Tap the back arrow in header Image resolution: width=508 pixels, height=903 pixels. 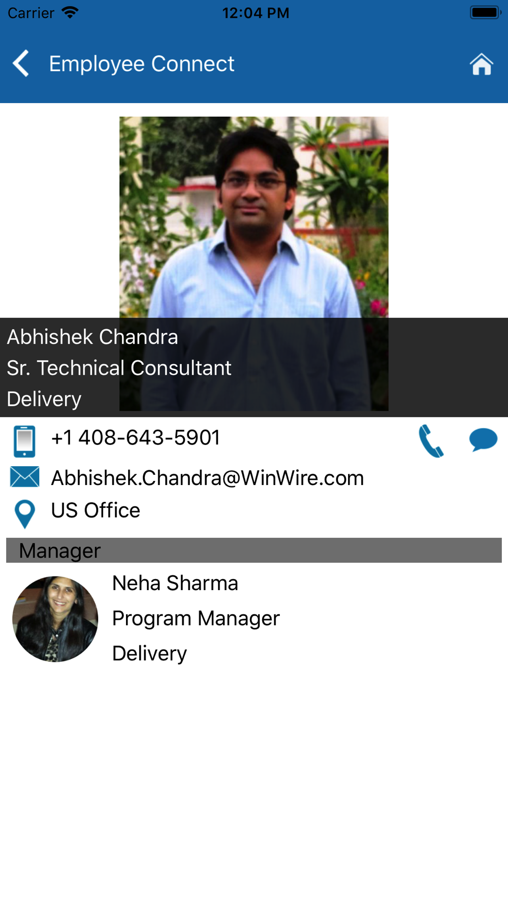tap(21, 63)
